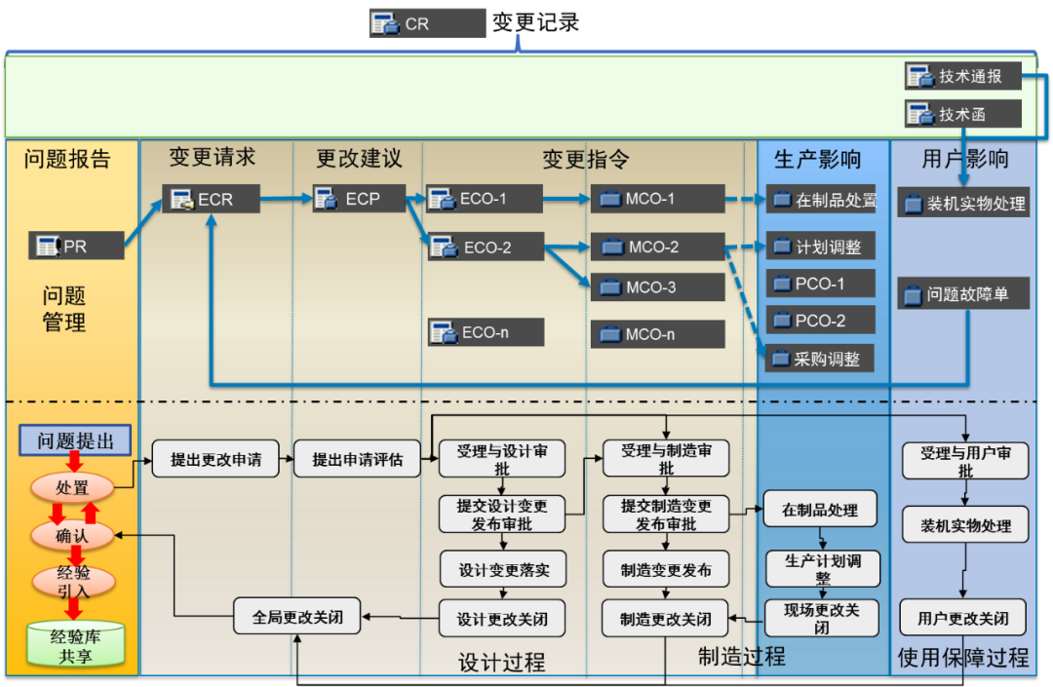Click the 问题管理 label
Image resolution: width=1053 pixels, height=687 pixels.
tap(64, 309)
